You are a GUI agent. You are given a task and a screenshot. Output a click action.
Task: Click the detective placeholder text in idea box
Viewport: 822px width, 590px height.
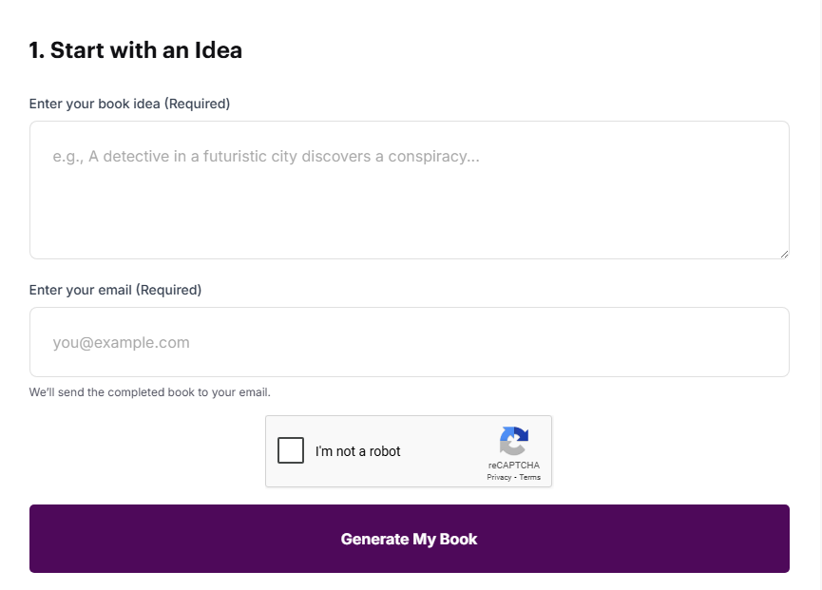(266, 157)
